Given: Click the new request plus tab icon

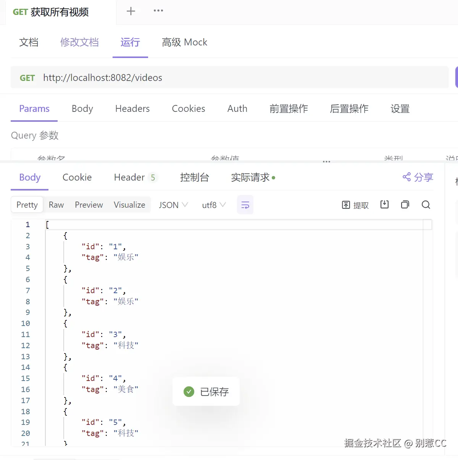Looking at the screenshot, I should pos(131,11).
